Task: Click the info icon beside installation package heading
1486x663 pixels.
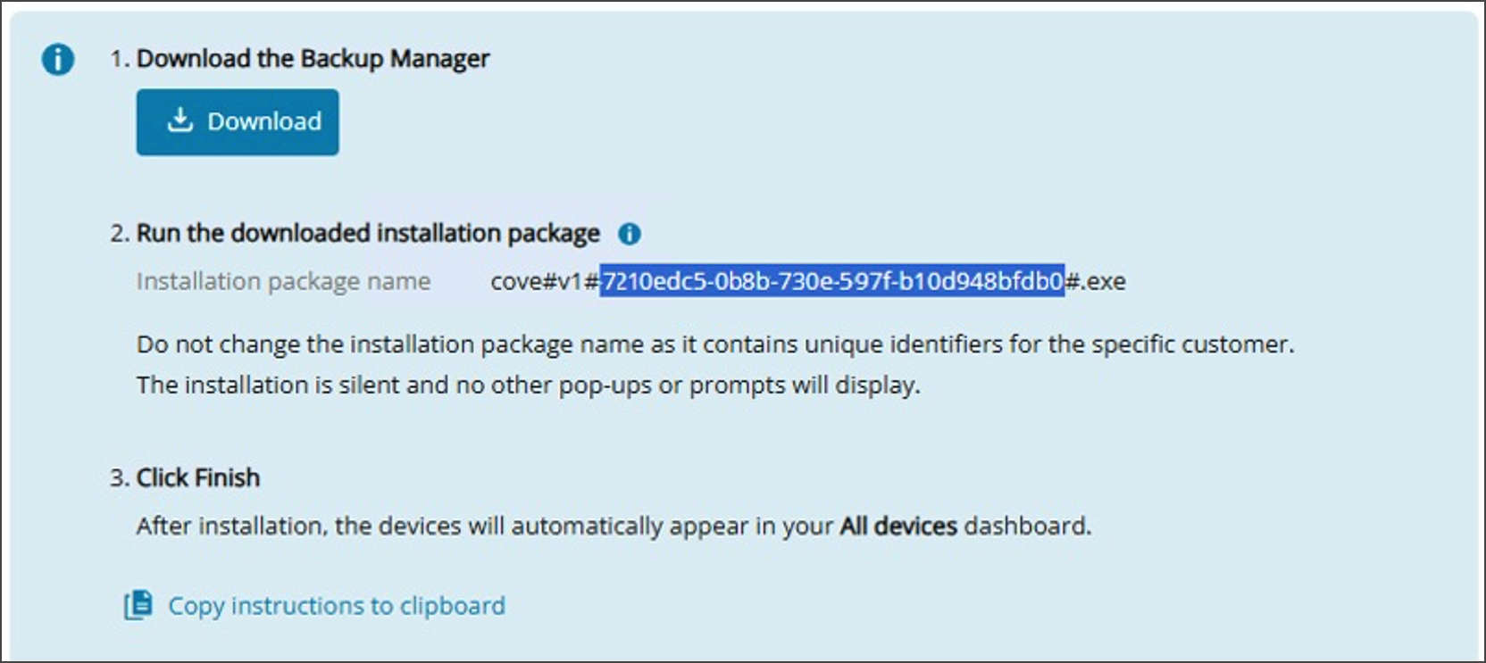Action: tap(630, 234)
